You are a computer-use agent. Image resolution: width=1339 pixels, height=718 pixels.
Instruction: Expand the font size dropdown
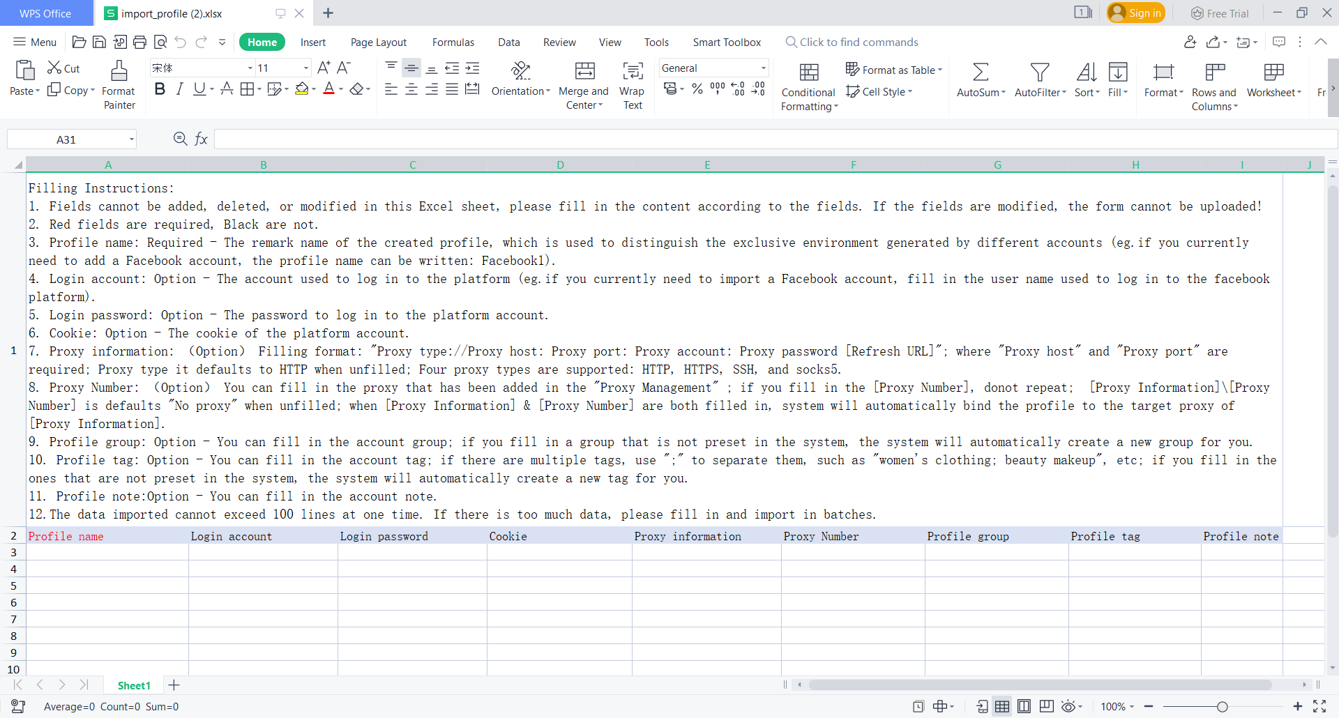305,68
